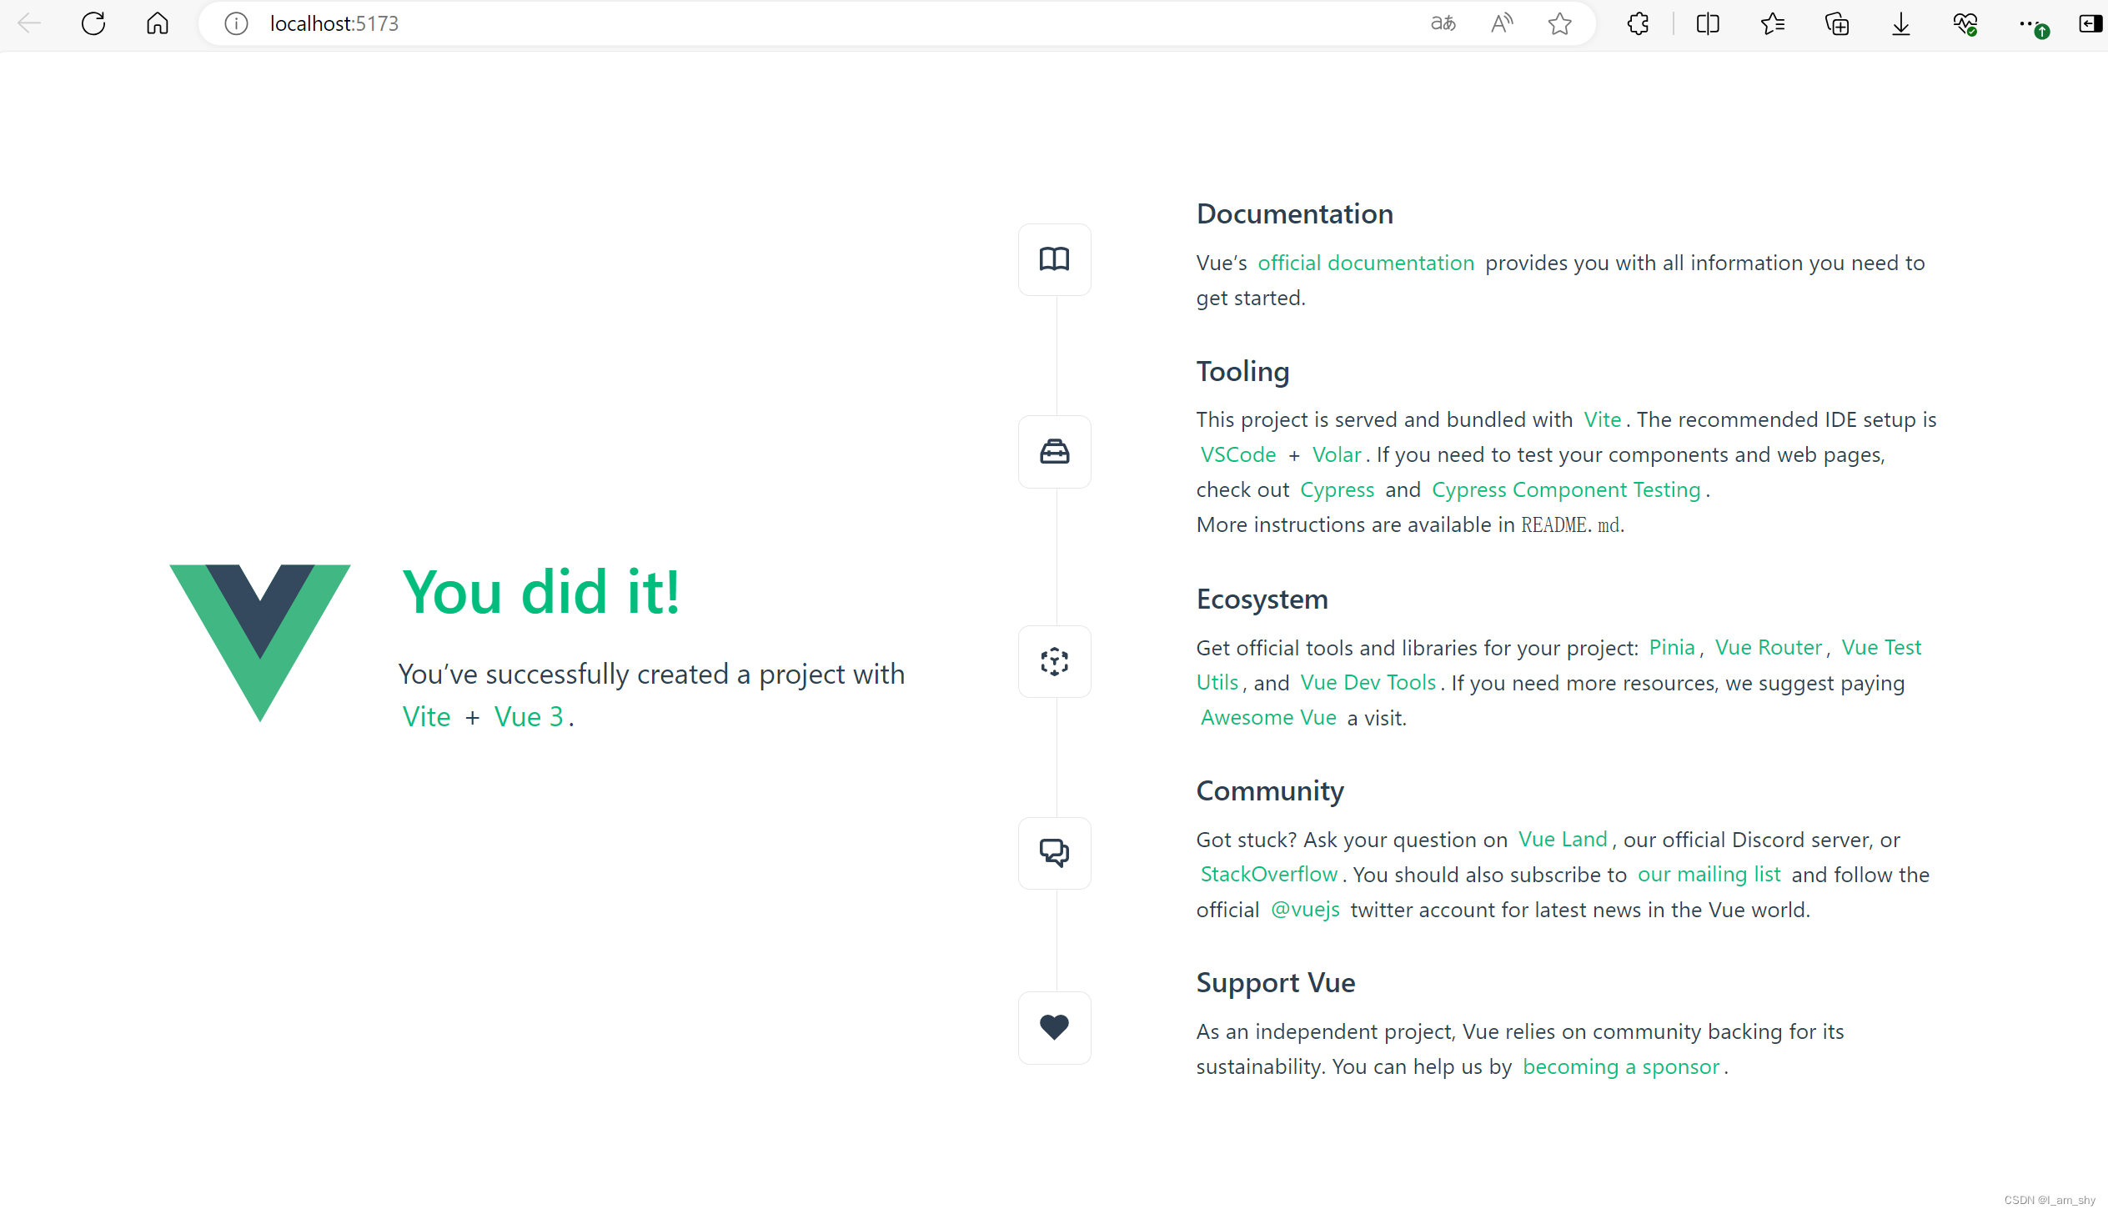Open the downloads icon
The width and height of the screenshot is (2108, 1214).
(1900, 23)
